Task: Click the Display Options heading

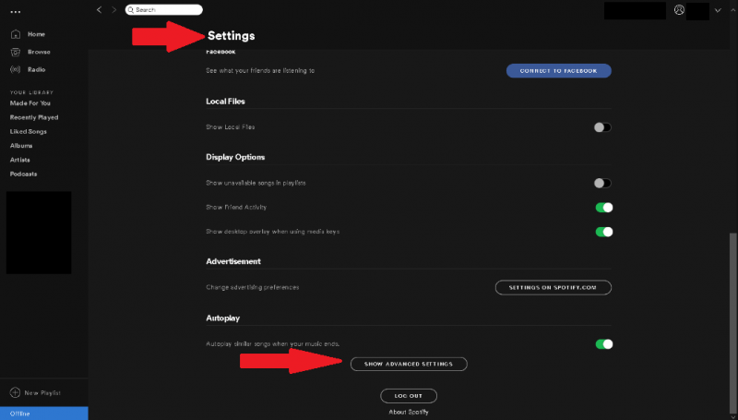Action: [x=235, y=157]
